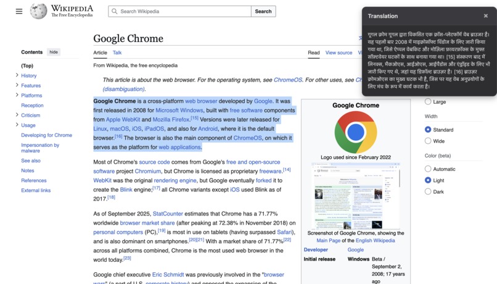497x284 pixels.
Task: Click the Google Chrome logo image
Action: (356, 132)
